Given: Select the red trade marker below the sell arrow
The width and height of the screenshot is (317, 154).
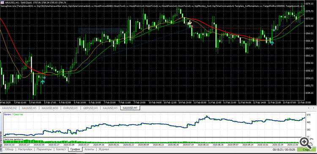Looking at the screenshot, I should tap(191, 27).
